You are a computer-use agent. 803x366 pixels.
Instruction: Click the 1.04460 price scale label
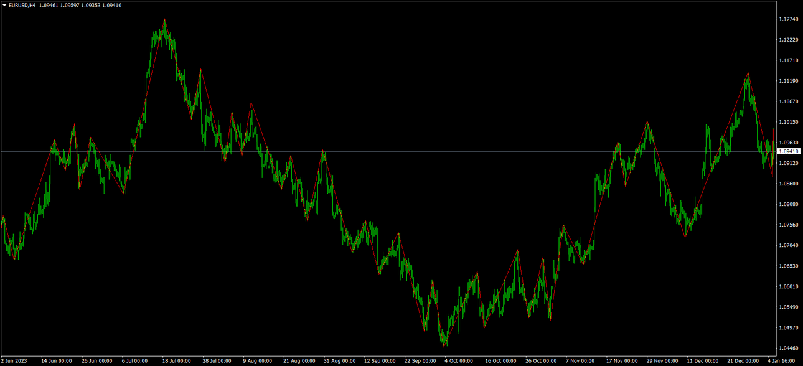click(x=789, y=348)
